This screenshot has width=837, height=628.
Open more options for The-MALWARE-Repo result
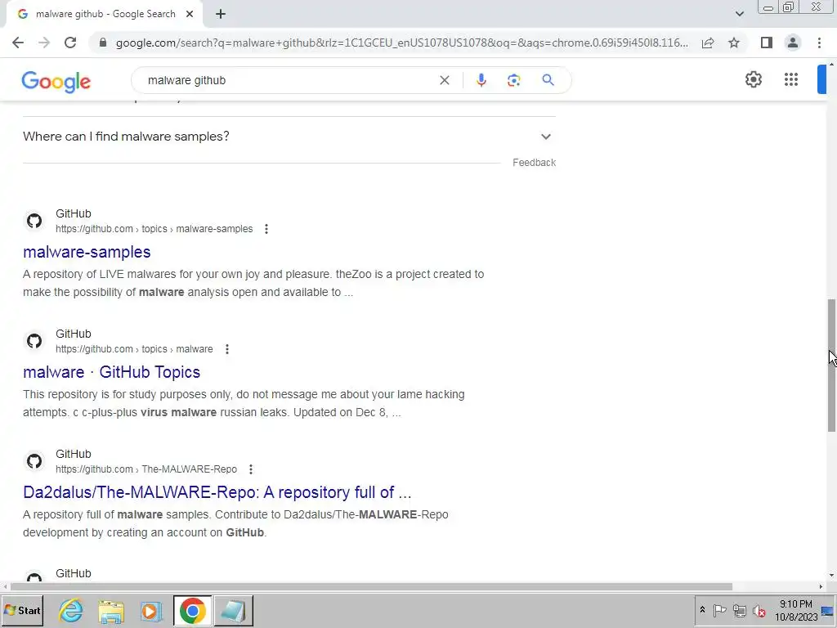point(251,469)
